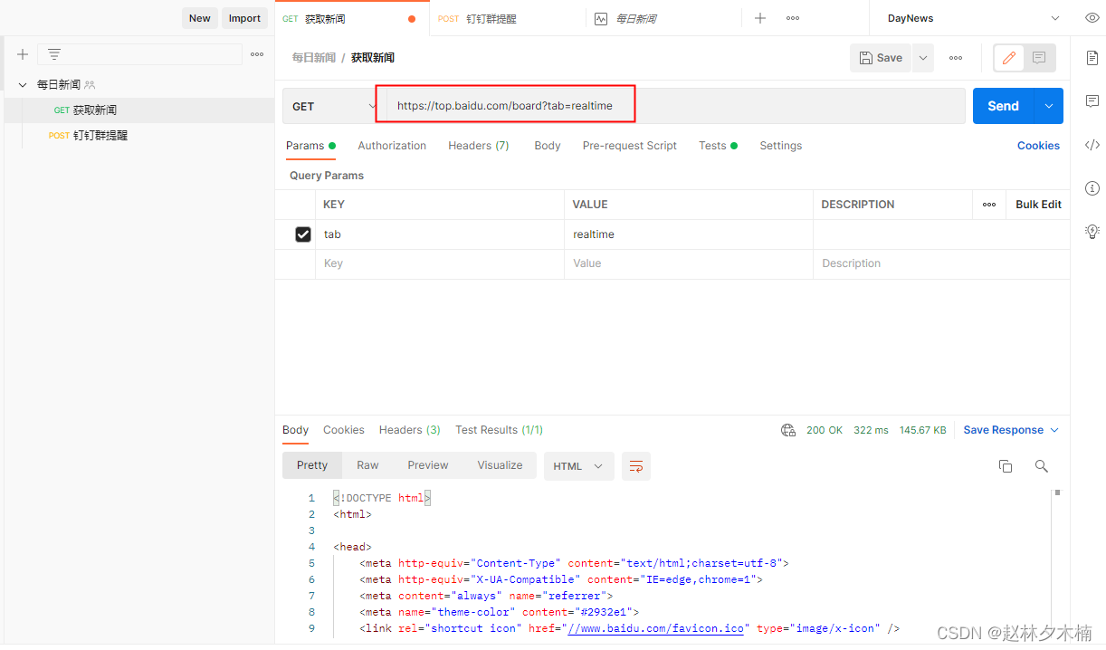Click the sidebar filter icon
Viewport: 1106px width, 650px height.
(54, 54)
